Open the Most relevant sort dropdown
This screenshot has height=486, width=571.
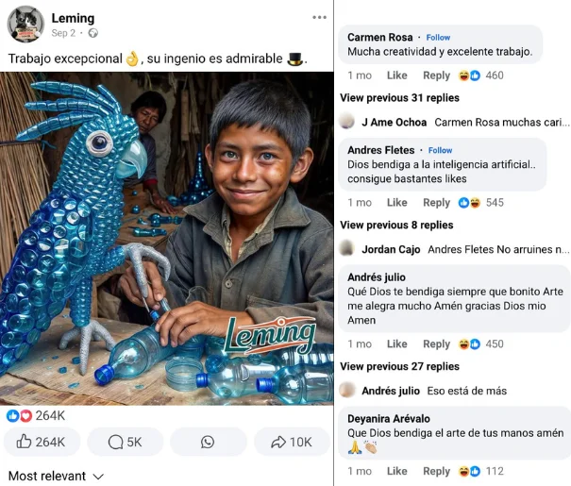tap(56, 476)
